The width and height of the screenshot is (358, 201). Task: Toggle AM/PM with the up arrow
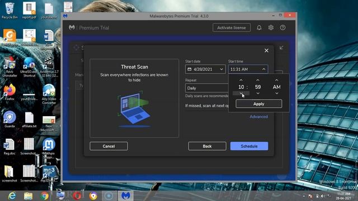pos(276,80)
